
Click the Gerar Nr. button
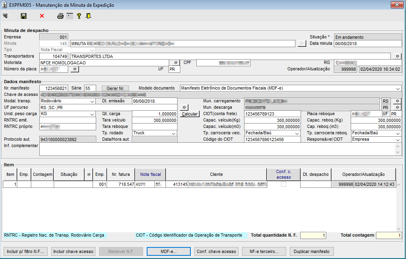tap(115, 88)
